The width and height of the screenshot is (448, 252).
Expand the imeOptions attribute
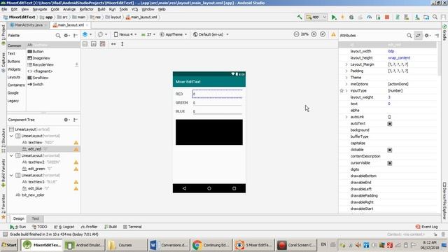(x=346, y=84)
